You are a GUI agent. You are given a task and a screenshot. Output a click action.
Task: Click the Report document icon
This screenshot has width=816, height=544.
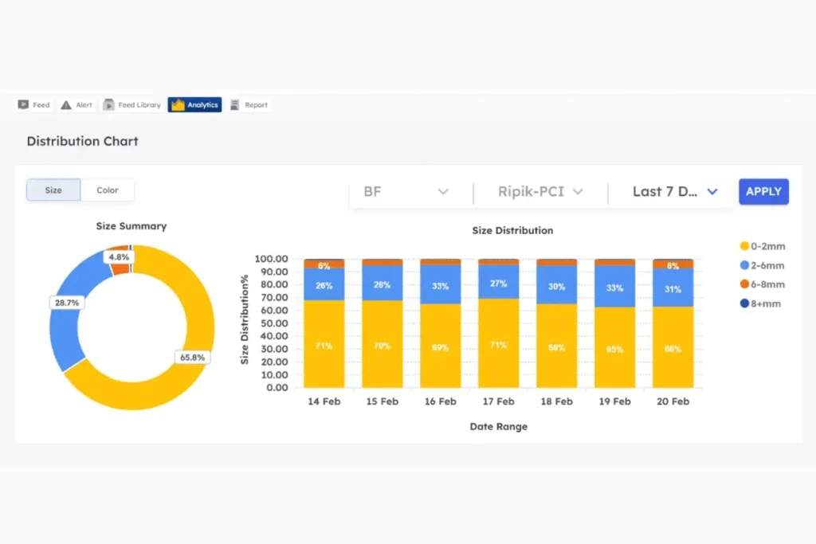235,105
